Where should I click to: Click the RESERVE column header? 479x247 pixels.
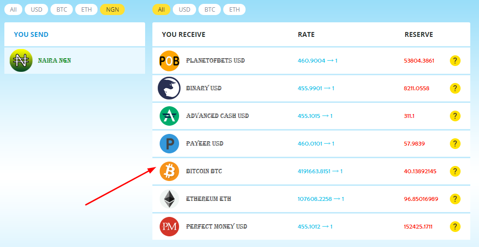(419, 34)
